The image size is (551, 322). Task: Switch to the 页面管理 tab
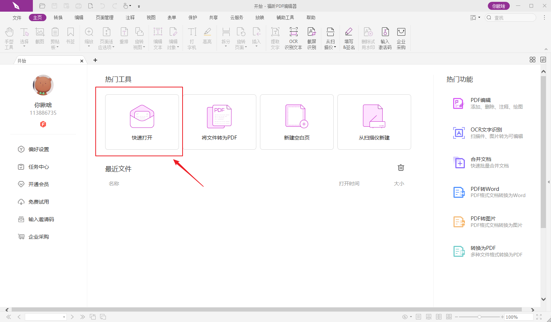tap(104, 17)
